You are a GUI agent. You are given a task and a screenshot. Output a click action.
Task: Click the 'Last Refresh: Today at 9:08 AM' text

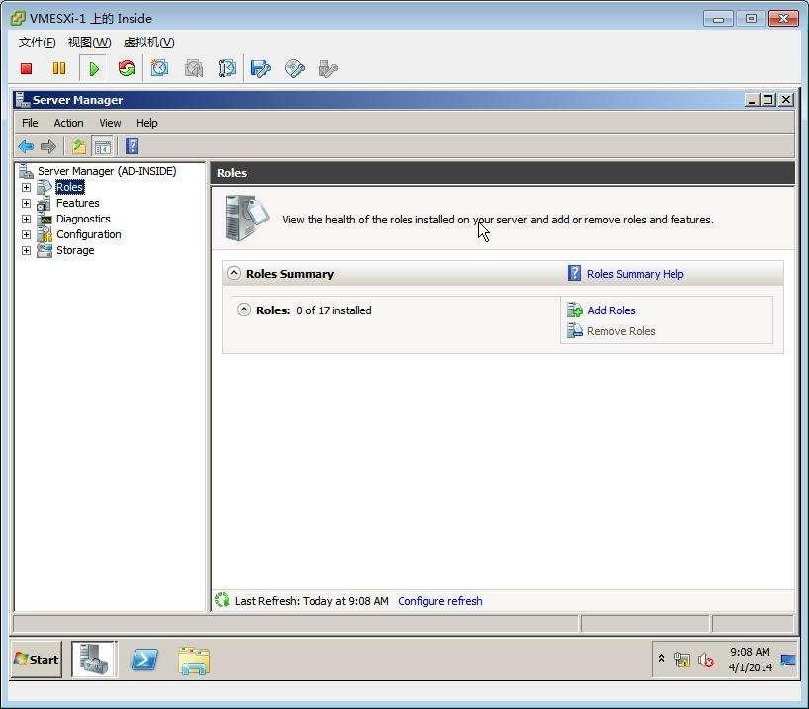(312, 601)
